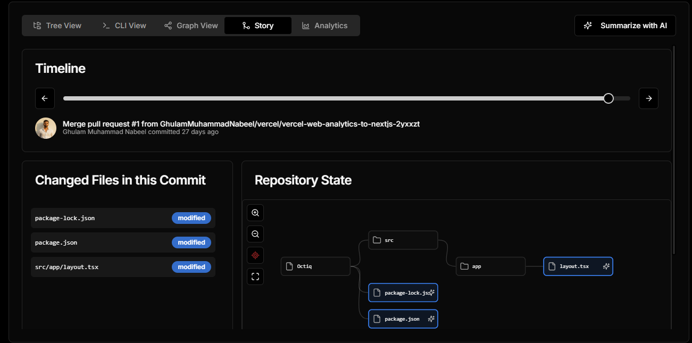Select the layout.tsx graph node
Image resolution: width=692 pixels, height=343 pixels.
point(578,266)
